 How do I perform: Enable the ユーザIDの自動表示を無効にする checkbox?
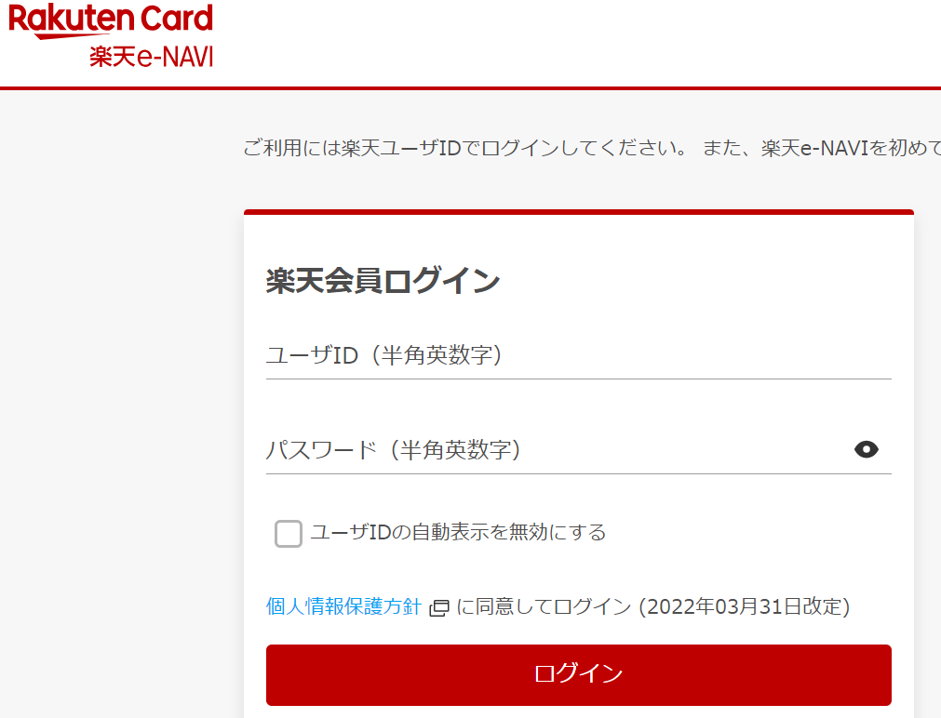289,533
